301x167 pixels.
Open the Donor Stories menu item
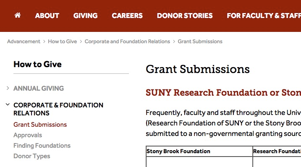pyautogui.click(x=185, y=16)
